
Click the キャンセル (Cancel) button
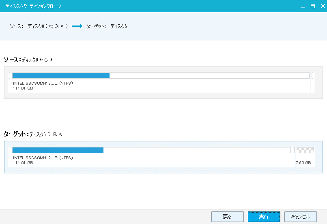pyautogui.click(x=301, y=217)
